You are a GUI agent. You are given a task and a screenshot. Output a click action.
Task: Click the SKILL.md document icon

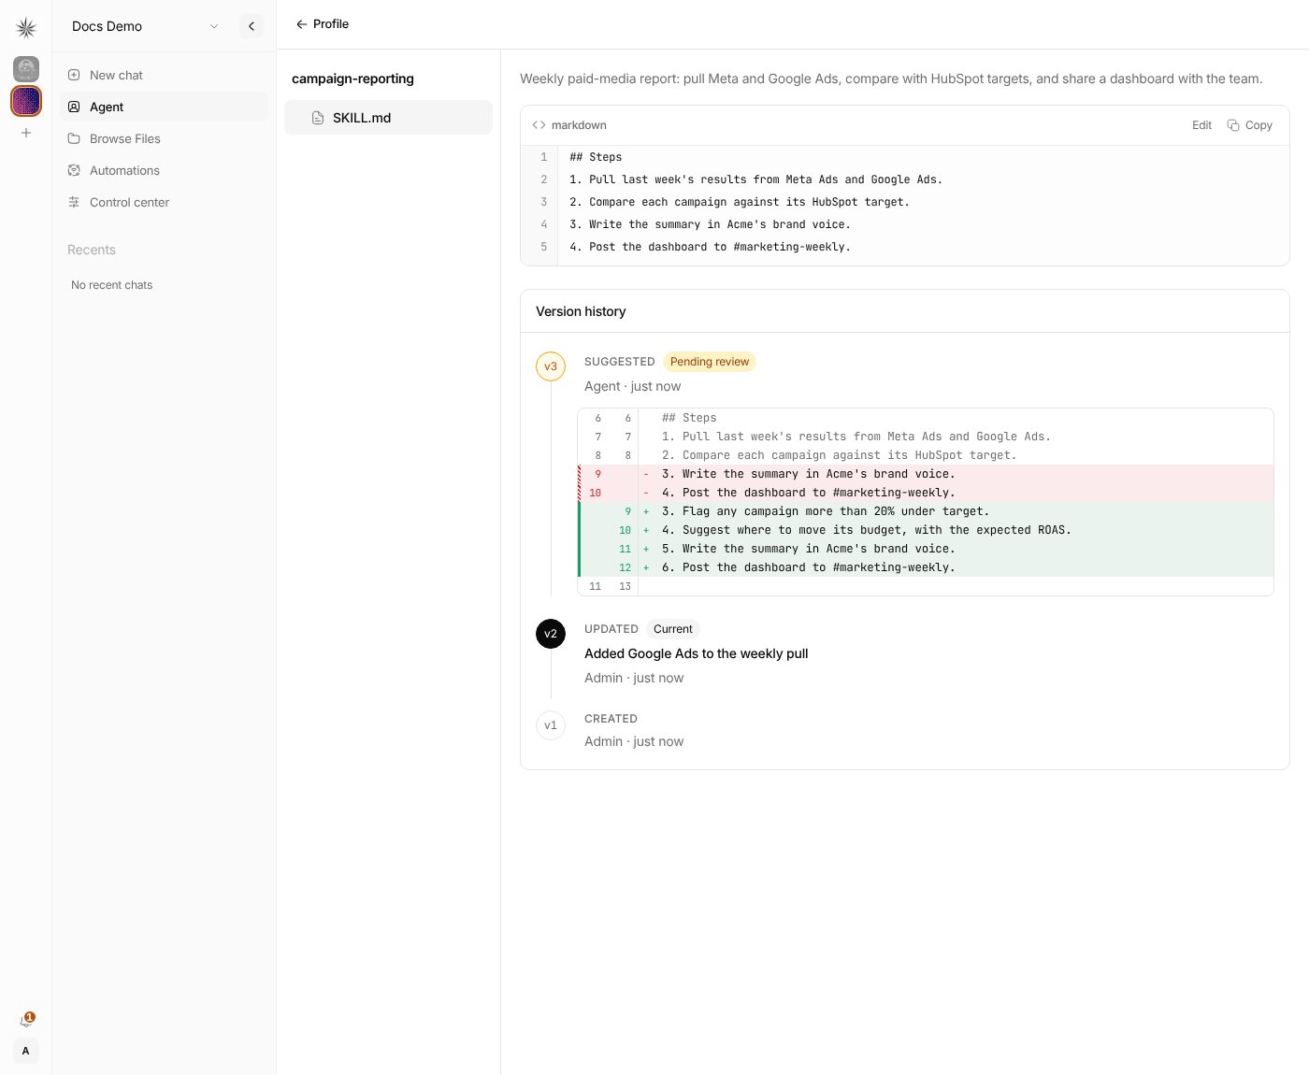(318, 118)
